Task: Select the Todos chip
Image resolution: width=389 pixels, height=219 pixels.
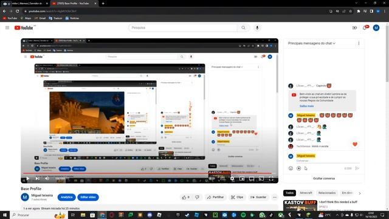Action: tap(289, 193)
